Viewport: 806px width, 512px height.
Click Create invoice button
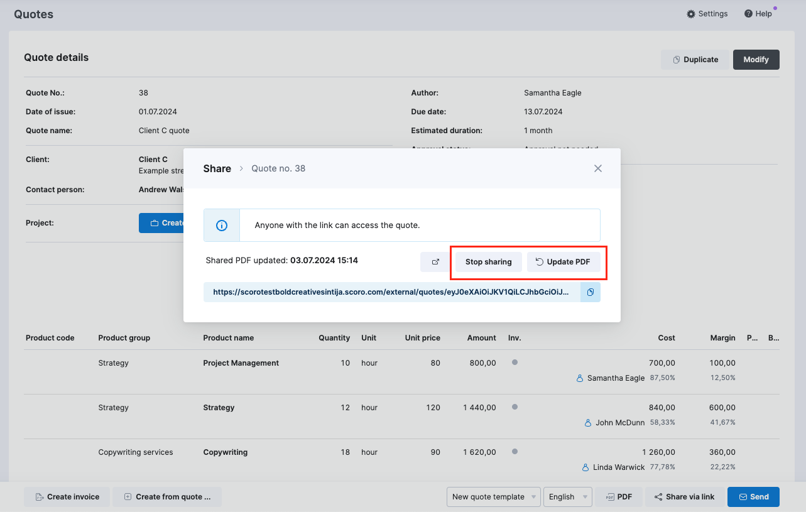click(67, 497)
